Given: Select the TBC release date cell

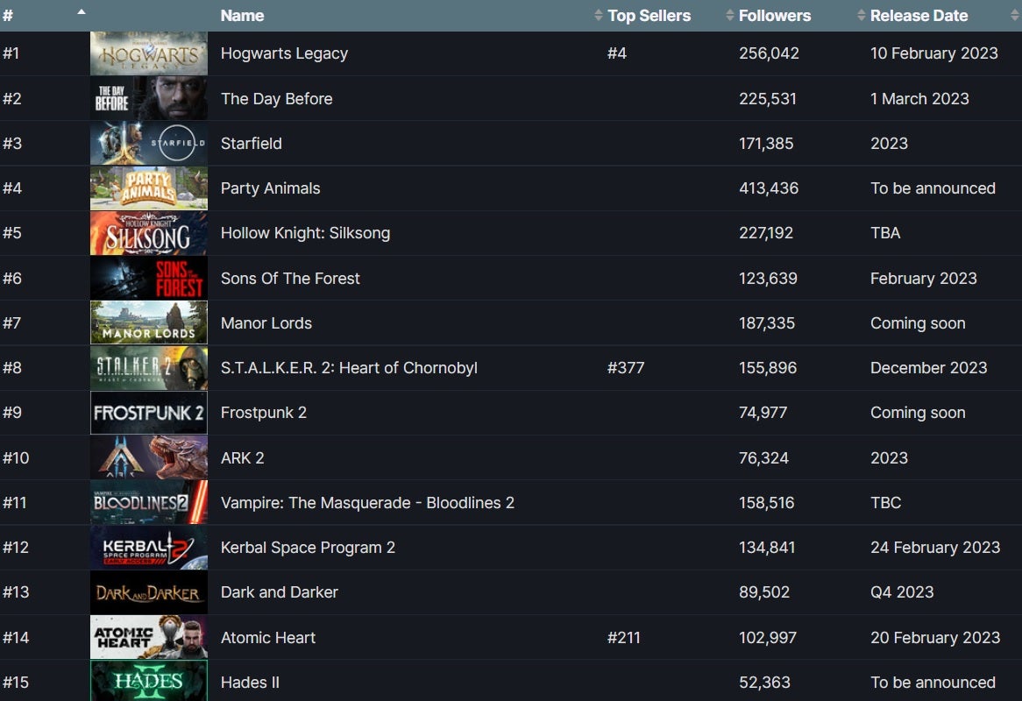Looking at the screenshot, I should pyautogui.click(x=886, y=503).
